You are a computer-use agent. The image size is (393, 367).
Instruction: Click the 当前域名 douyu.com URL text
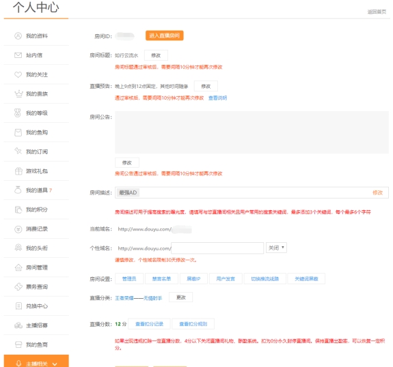pyautogui.click(x=145, y=229)
